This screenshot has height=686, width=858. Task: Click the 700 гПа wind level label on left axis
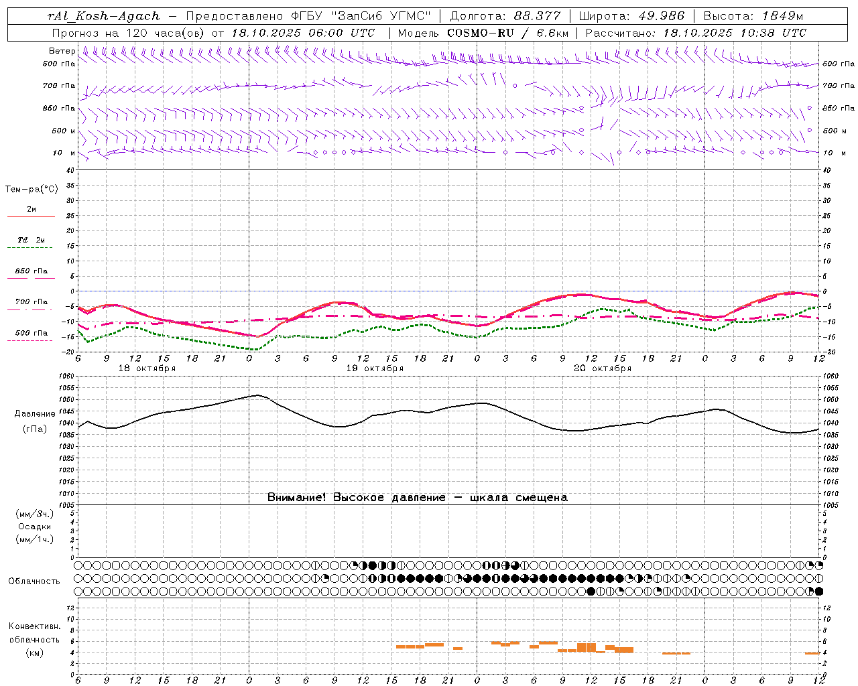(59, 86)
